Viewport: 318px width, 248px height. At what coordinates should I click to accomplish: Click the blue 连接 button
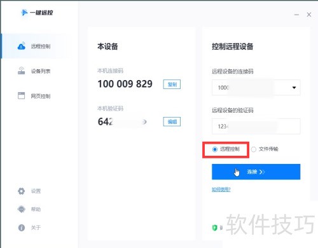[256, 172]
